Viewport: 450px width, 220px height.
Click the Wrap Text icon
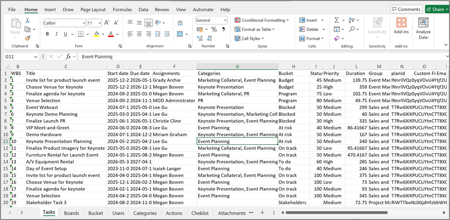pyautogui.click(x=179, y=23)
